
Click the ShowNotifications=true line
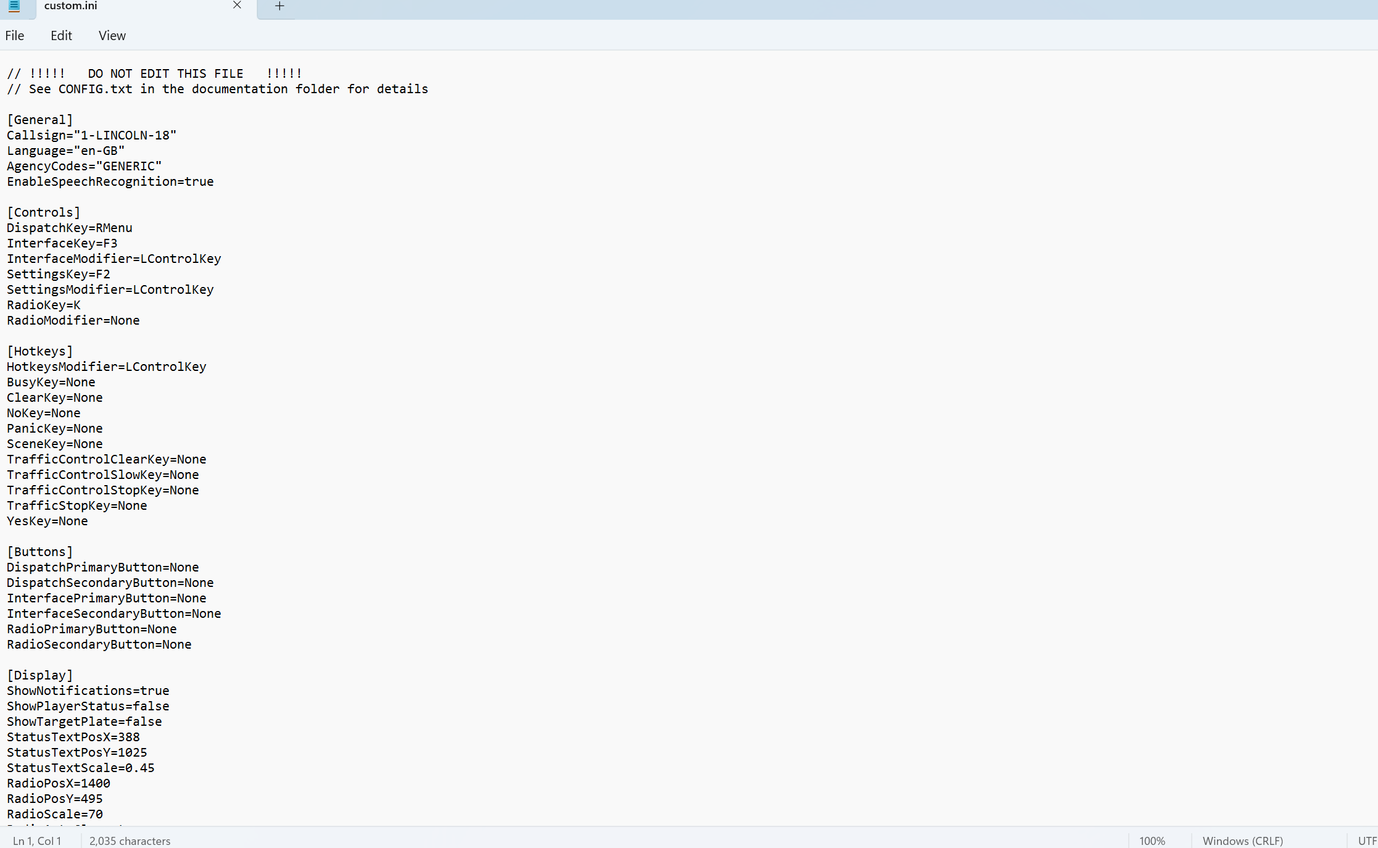pyautogui.click(x=88, y=691)
